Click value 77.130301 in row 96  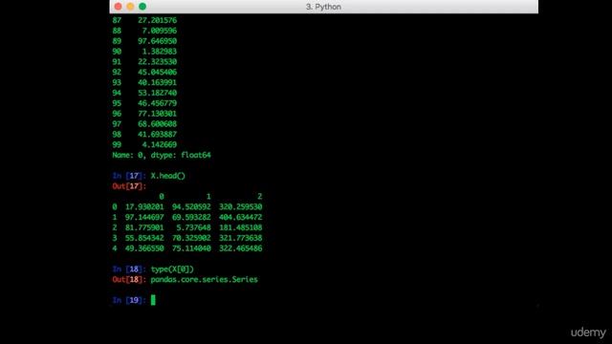(x=157, y=114)
